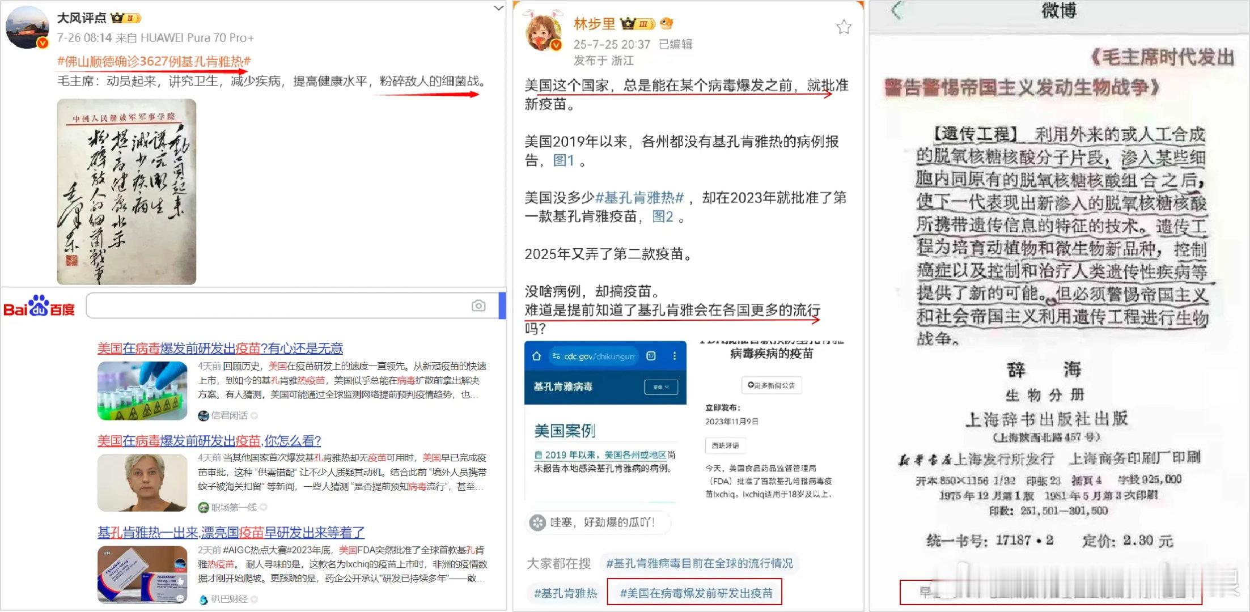This screenshot has height=612, width=1250.
Task: Click 西班牙语 language button
Action: point(725,445)
